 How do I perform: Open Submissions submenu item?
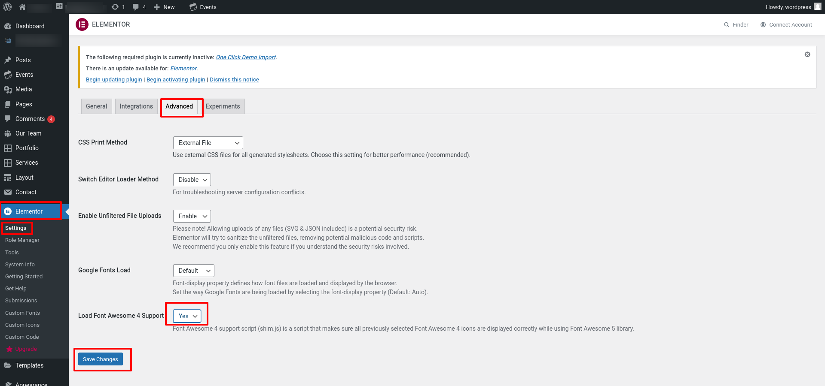tap(21, 301)
